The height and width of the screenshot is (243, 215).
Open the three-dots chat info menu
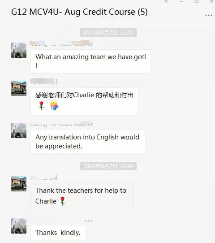(208, 15)
